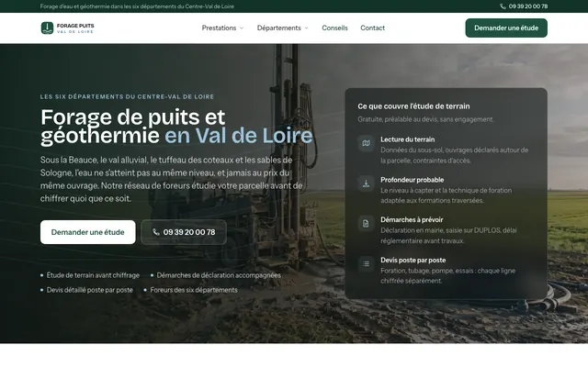
Task: Click the text Gratuite, préalable au devis, sans engagement
Action: pos(425,119)
